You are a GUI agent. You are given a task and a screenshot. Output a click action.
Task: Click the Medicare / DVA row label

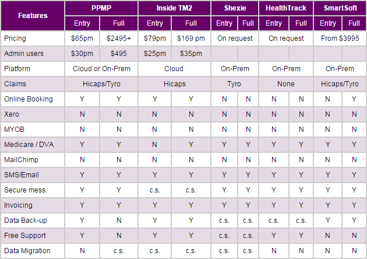click(33, 145)
